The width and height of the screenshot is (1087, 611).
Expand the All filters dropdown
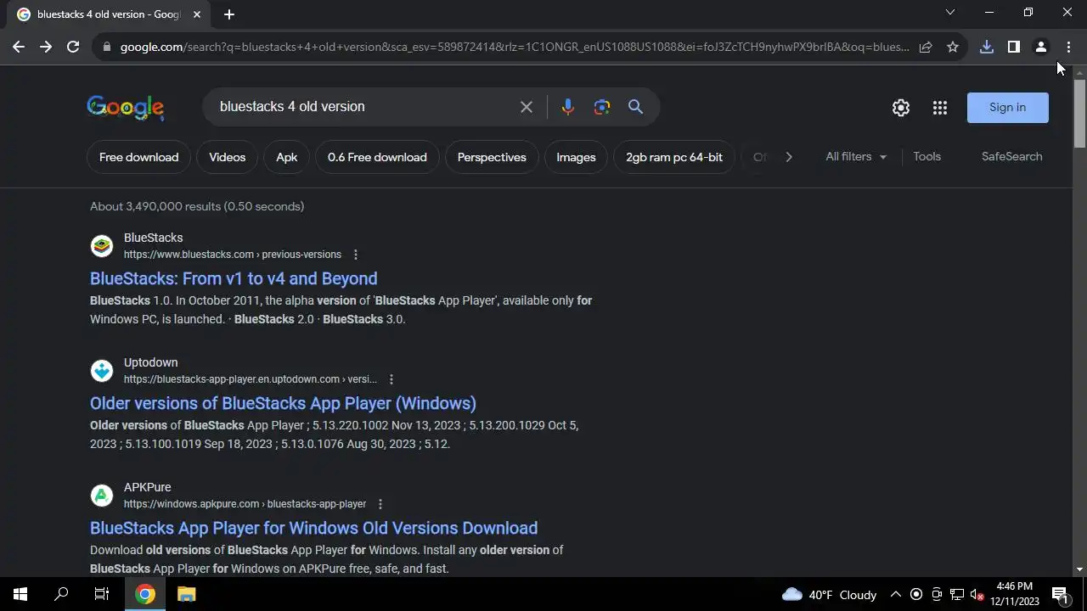856,157
